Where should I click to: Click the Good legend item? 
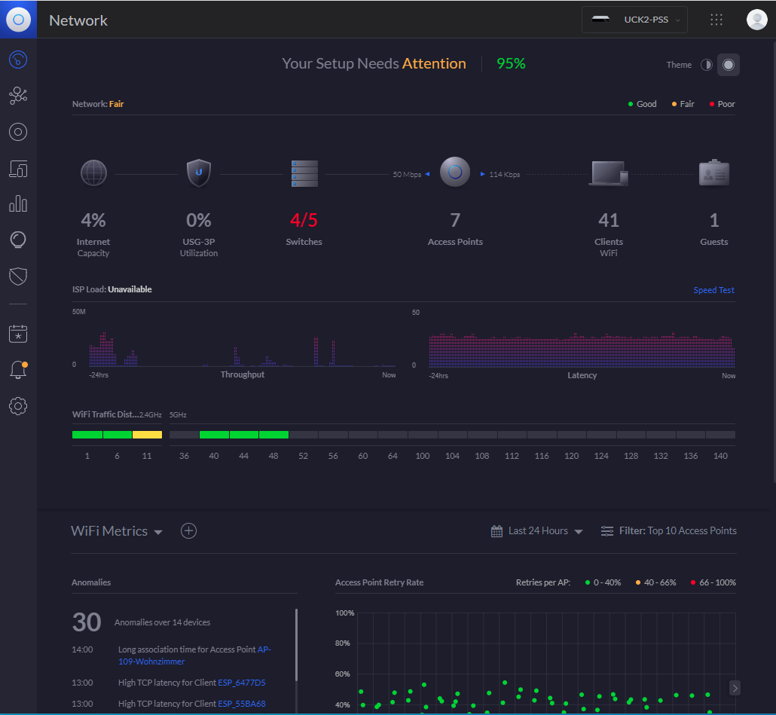[642, 104]
